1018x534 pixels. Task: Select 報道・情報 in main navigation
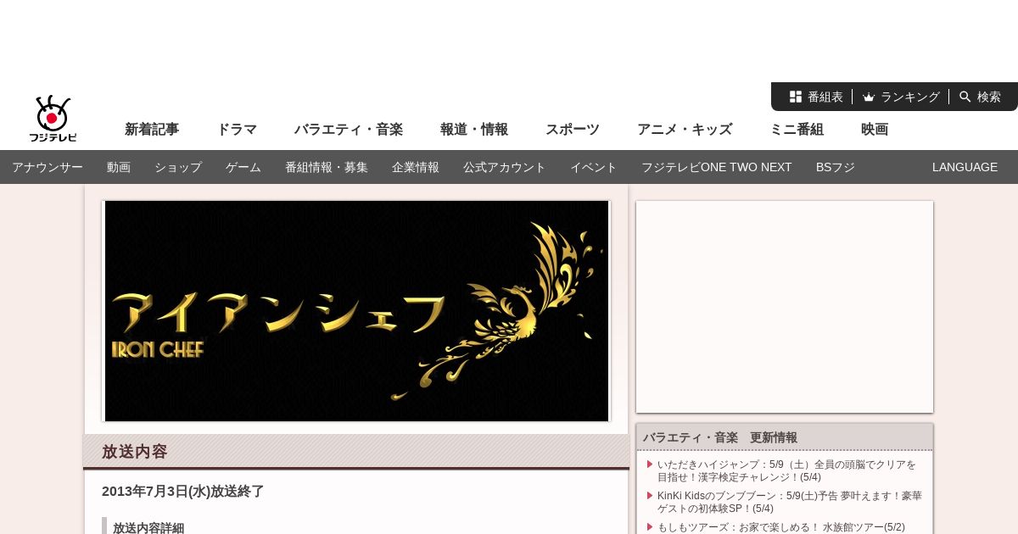(x=474, y=130)
